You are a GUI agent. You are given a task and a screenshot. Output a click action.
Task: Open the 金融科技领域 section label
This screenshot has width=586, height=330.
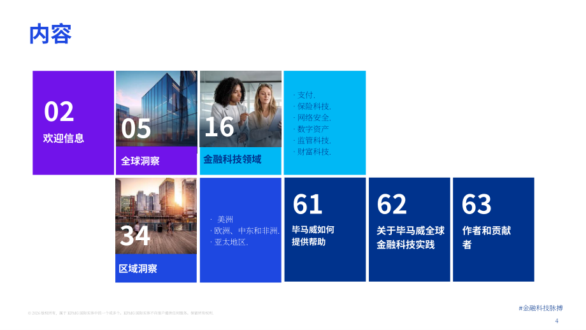(x=232, y=159)
